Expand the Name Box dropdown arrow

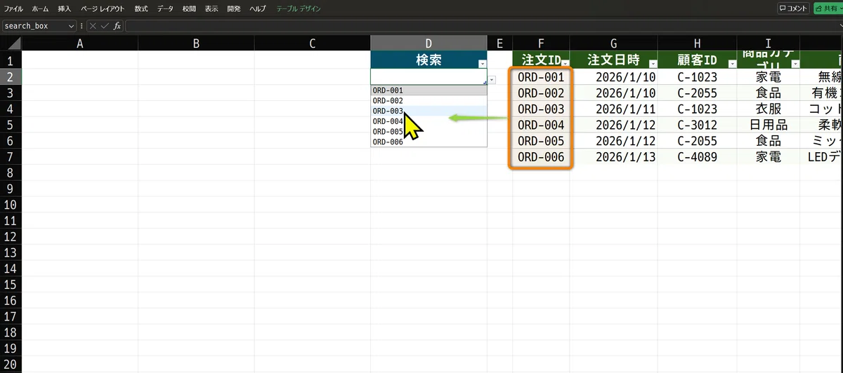click(72, 26)
